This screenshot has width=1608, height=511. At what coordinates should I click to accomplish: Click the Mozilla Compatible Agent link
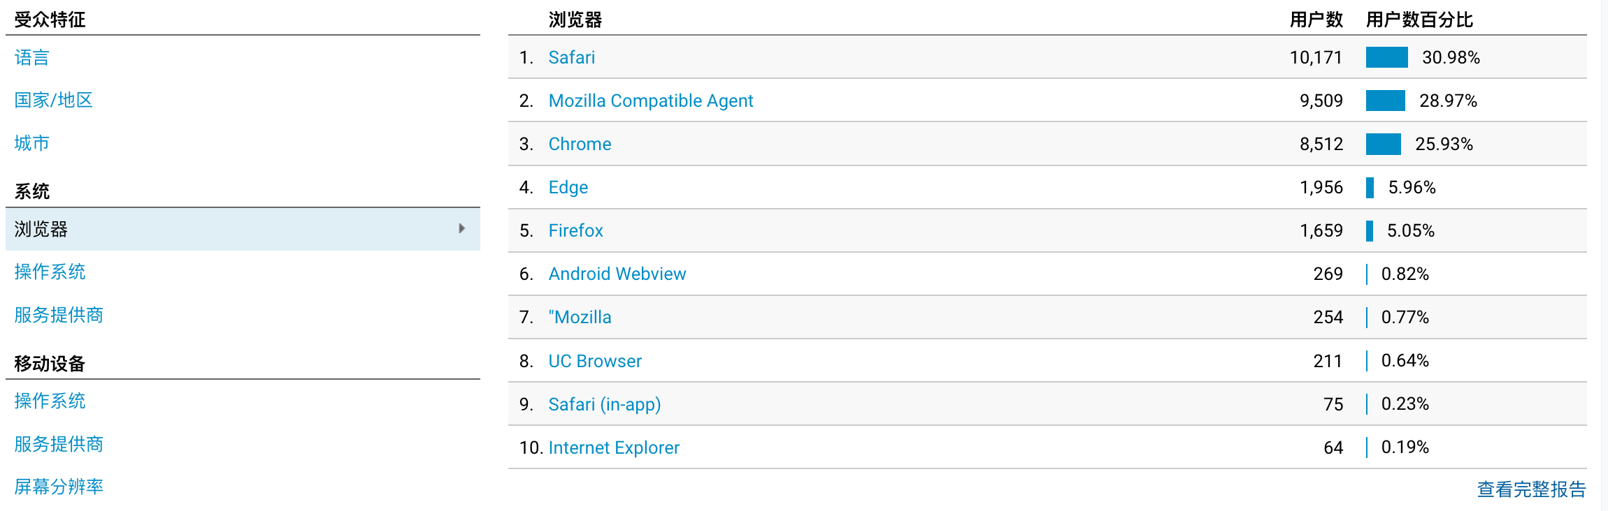[x=650, y=101]
